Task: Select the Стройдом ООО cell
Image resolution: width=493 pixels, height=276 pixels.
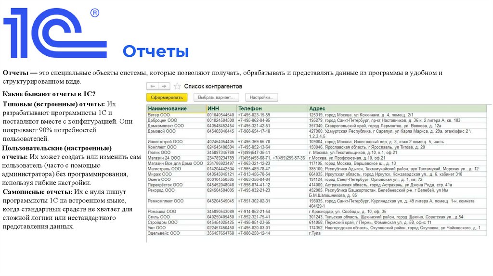Action: click(x=176, y=222)
